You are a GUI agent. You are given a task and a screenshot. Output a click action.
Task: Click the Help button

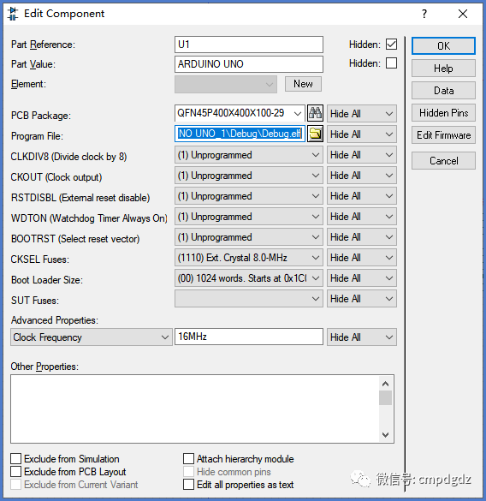click(x=443, y=68)
